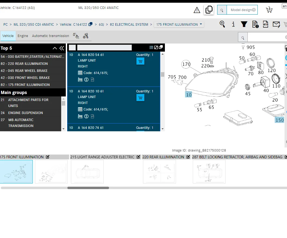Open Top 5 entry 42 - 030 FRONT WHEEL BRAKE

click(33, 78)
